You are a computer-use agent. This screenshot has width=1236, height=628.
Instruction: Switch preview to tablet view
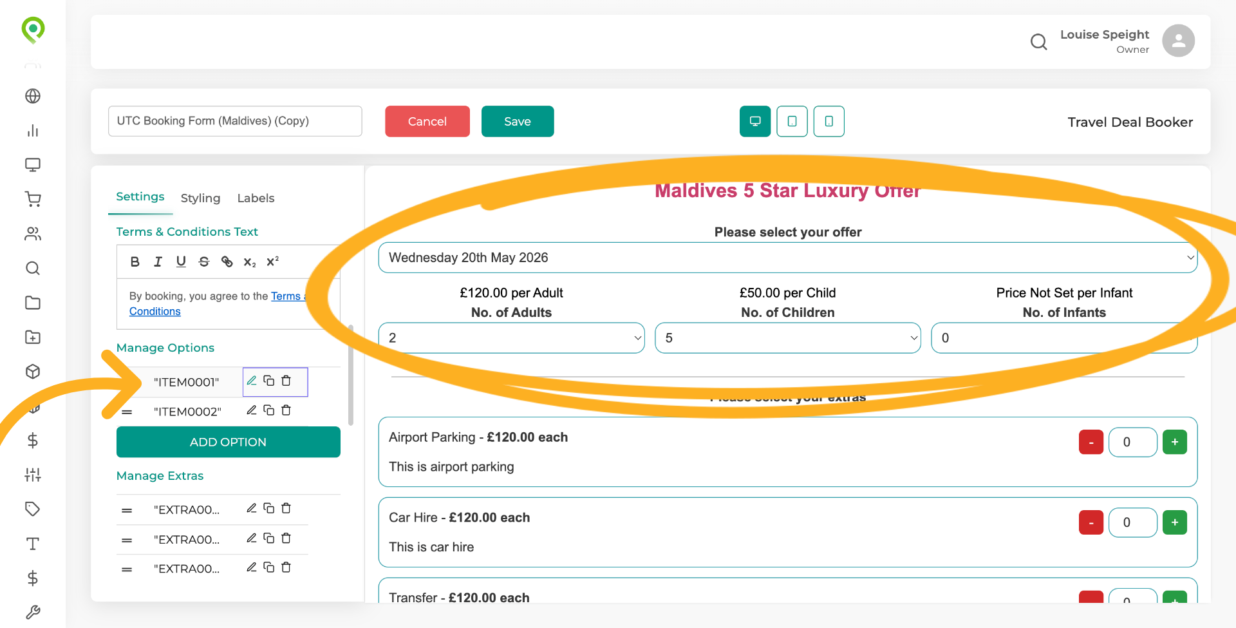(792, 121)
